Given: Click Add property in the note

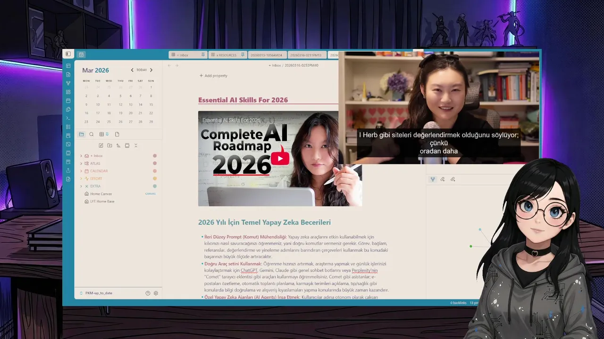Looking at the screenshot, I should tap(213, 76).
